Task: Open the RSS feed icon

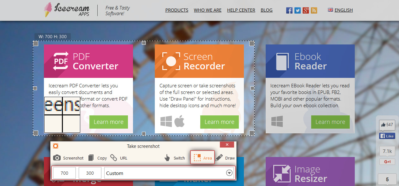Action: point(314,10)
